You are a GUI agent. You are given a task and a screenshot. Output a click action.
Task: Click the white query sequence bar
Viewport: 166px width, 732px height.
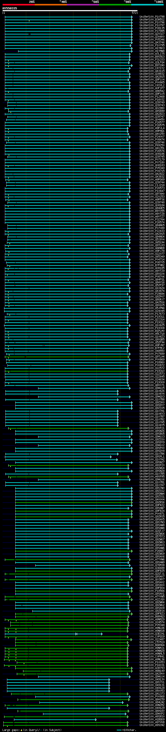click(x=70, y=11)
